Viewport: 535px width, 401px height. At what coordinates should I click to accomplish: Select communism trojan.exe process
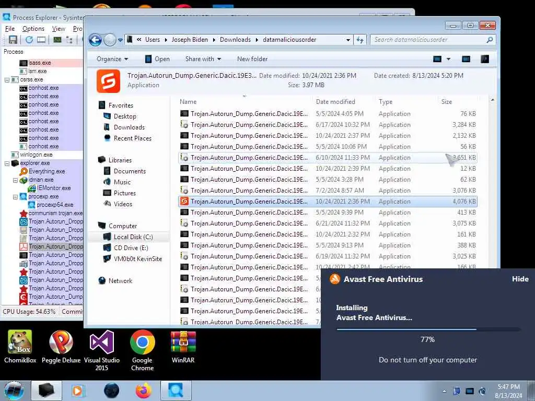pos(55,213)
